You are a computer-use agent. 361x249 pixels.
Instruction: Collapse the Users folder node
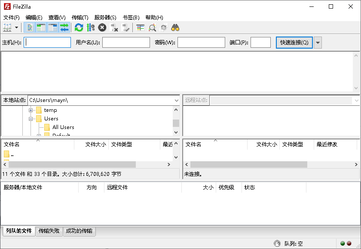click(31, 119)
